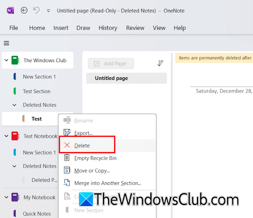Viewport: 253px width, 218px height.
Task: Go back using the Back arrow
Action: [24, 10]
